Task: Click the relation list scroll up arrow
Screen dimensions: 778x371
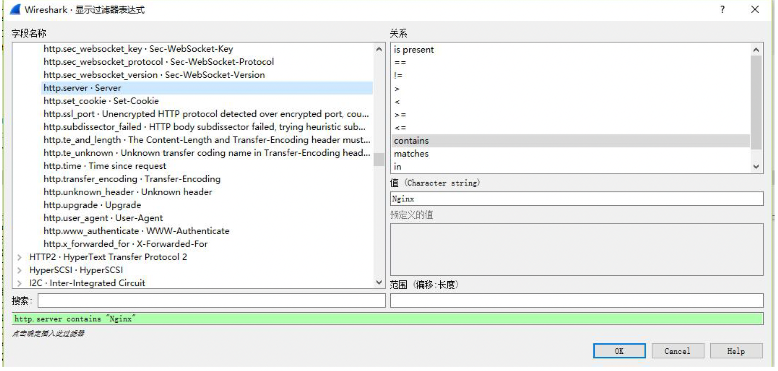Action: tap(756, 50)
